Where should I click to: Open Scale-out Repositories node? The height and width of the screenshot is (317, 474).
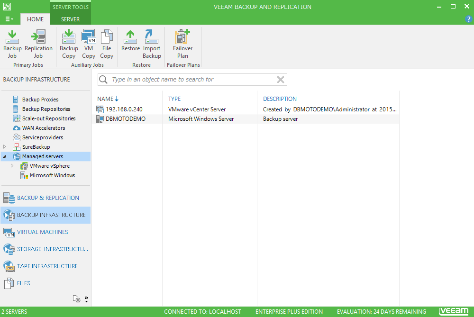pyautogui.click(x=49, y=118)
